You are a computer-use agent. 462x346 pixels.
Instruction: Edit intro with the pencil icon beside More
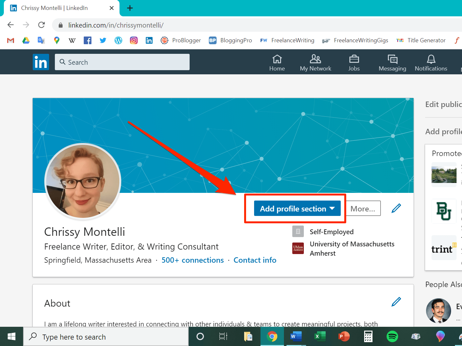tap(396, 208)
